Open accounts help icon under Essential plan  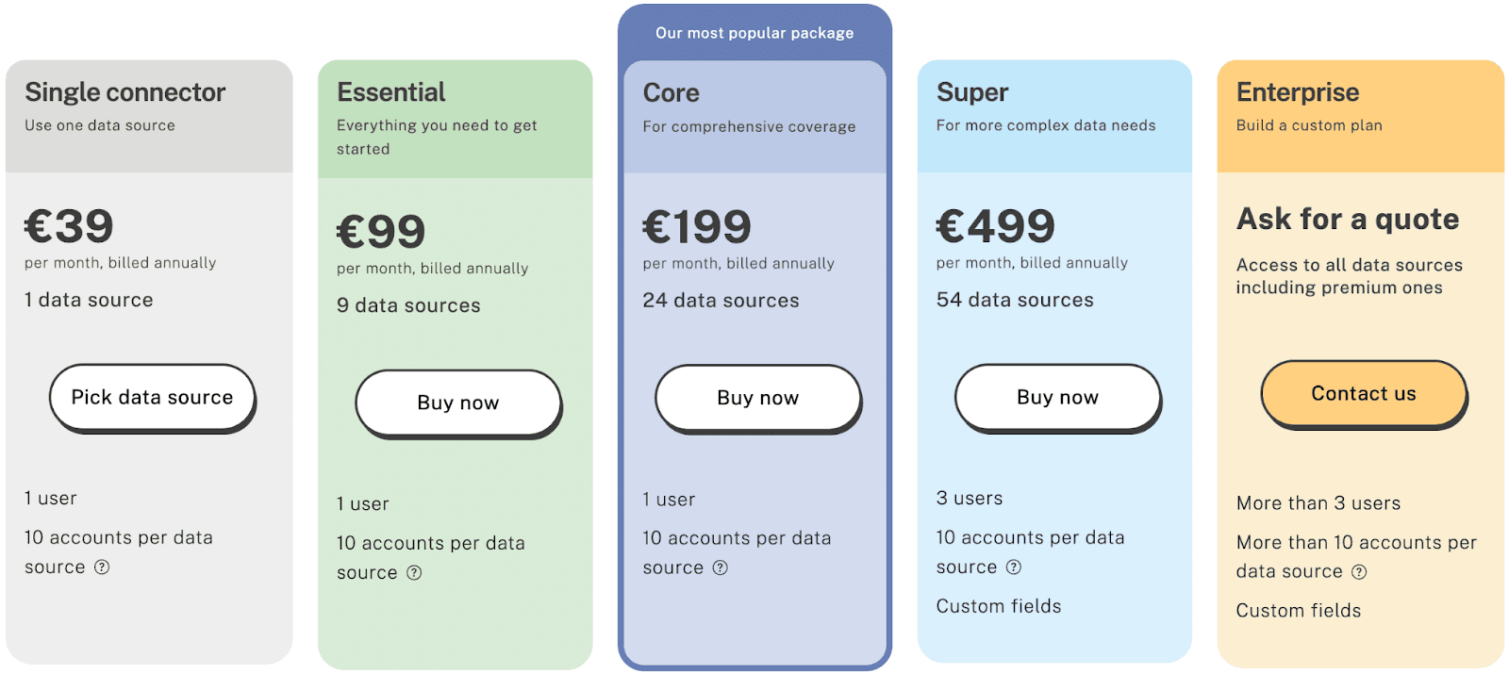pyautogui.click(x=414, y=573)
